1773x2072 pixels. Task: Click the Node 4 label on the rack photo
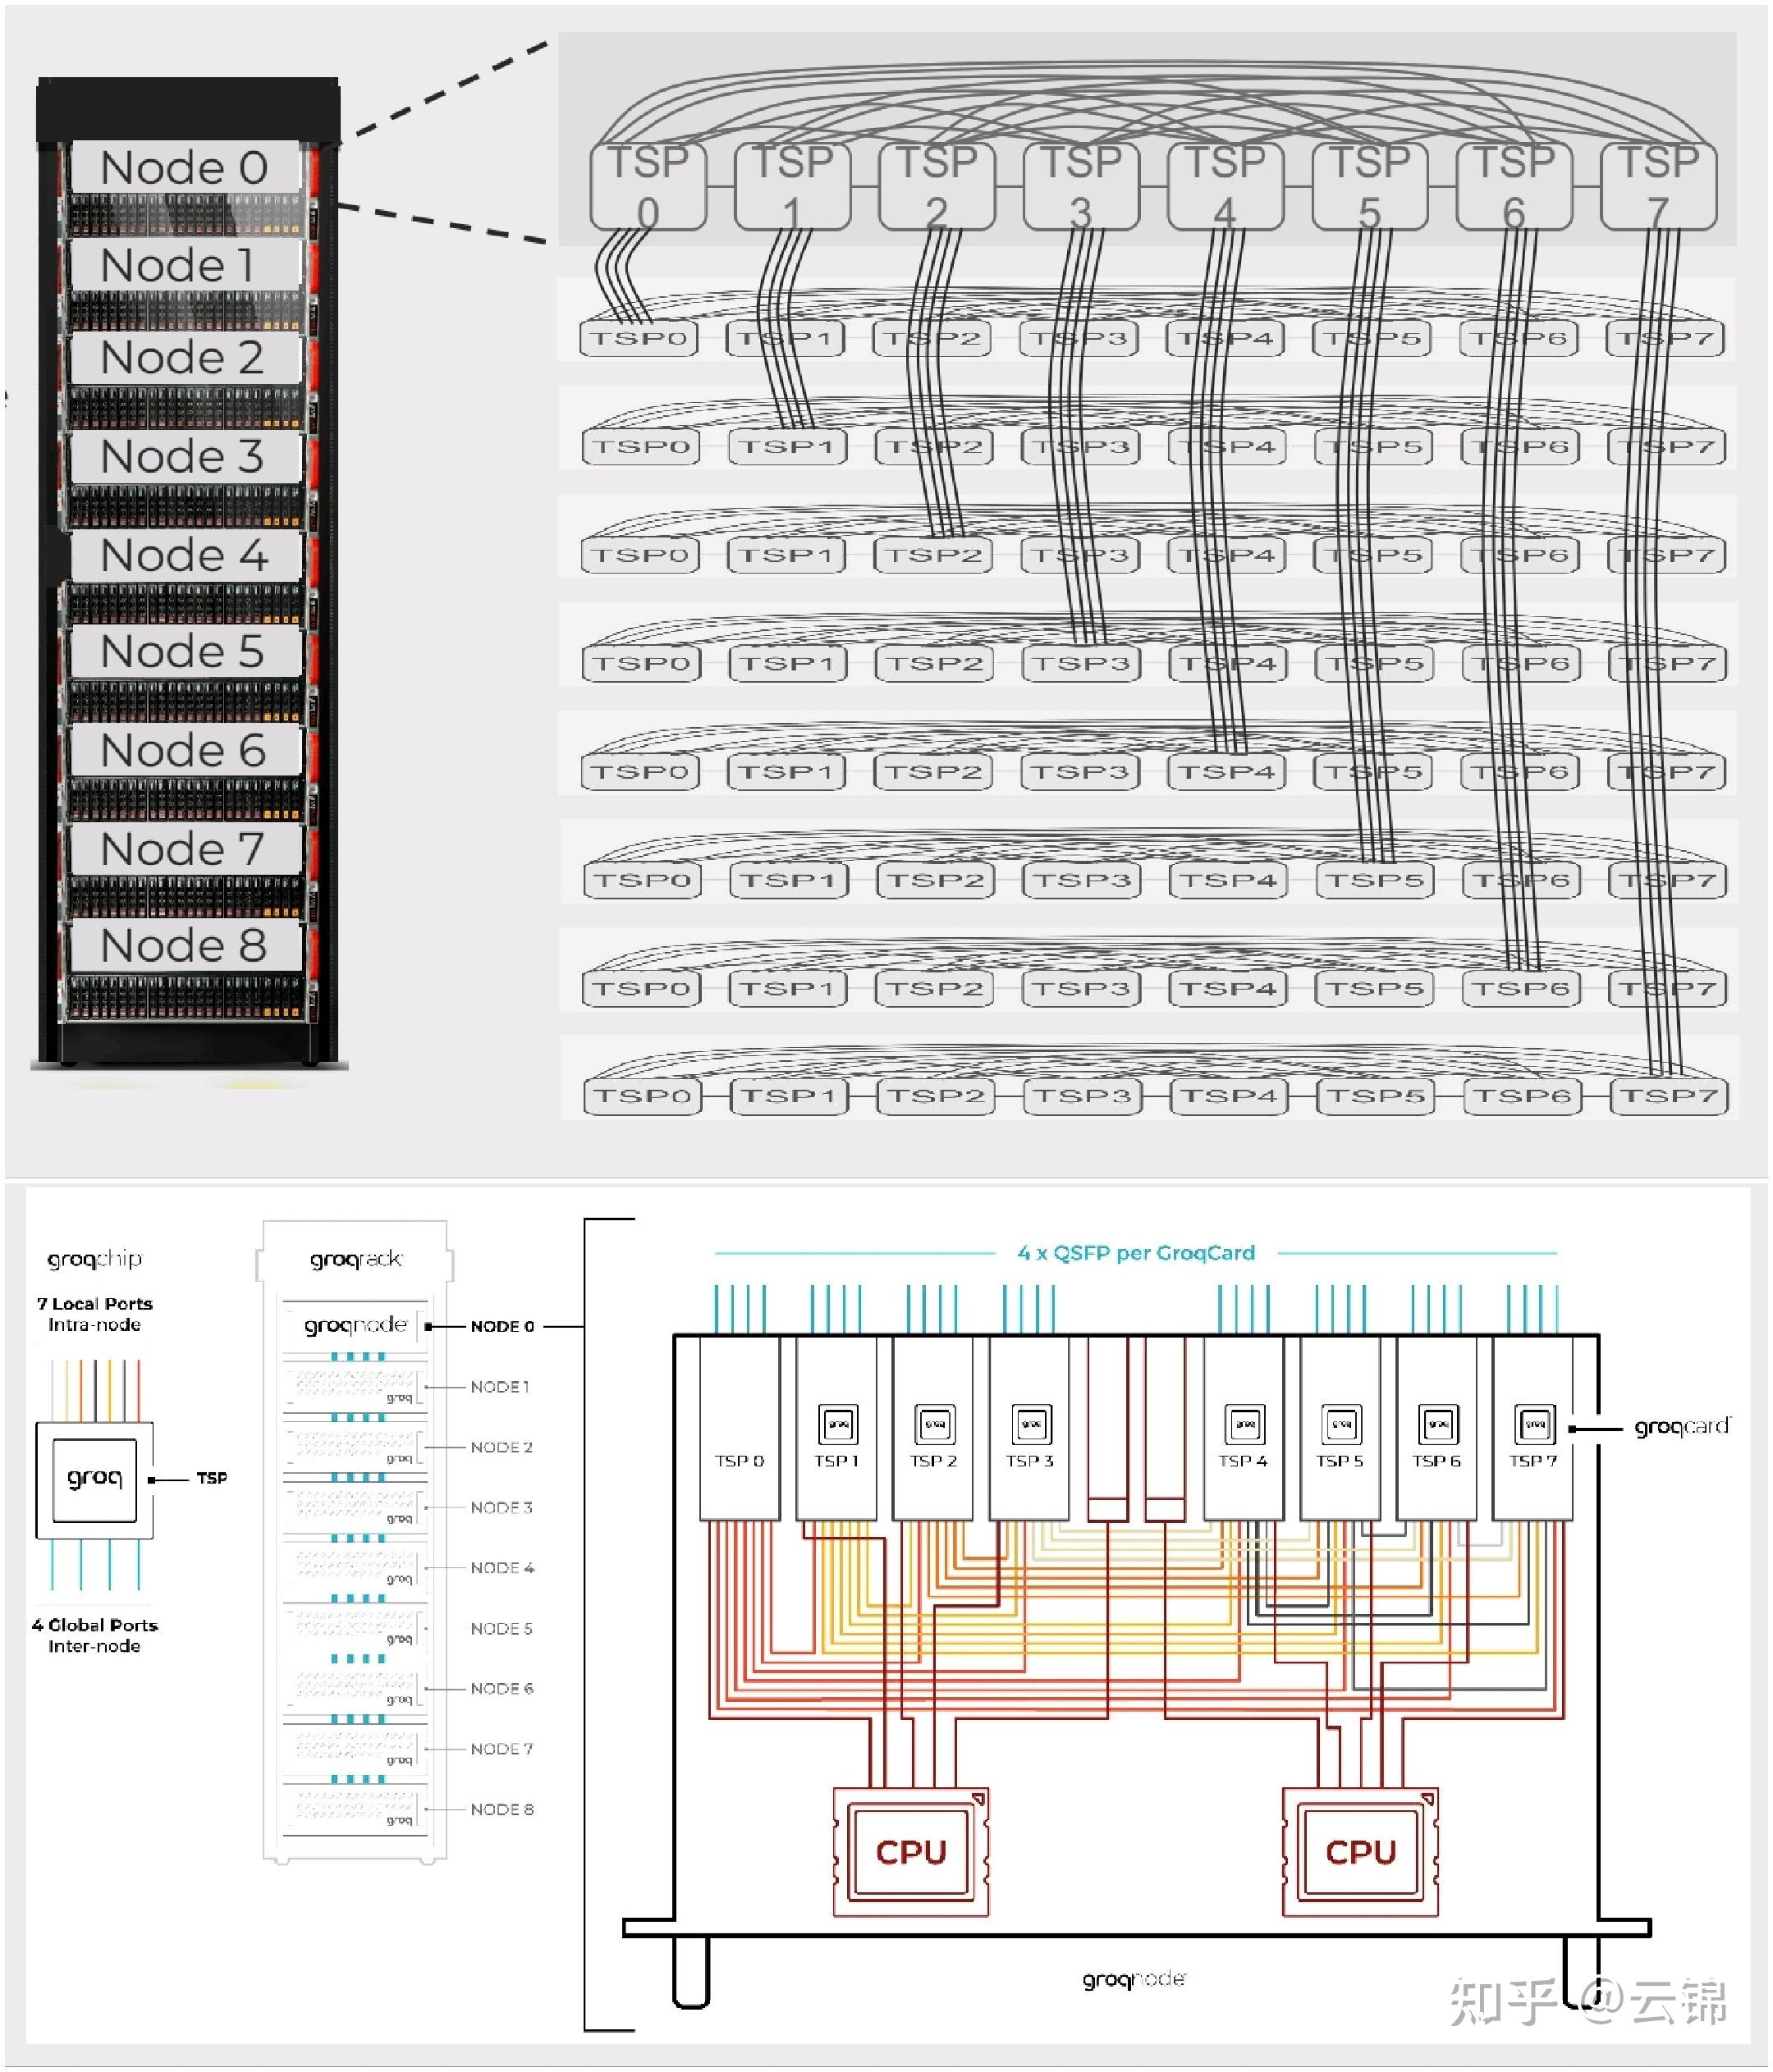click(186, 555)
